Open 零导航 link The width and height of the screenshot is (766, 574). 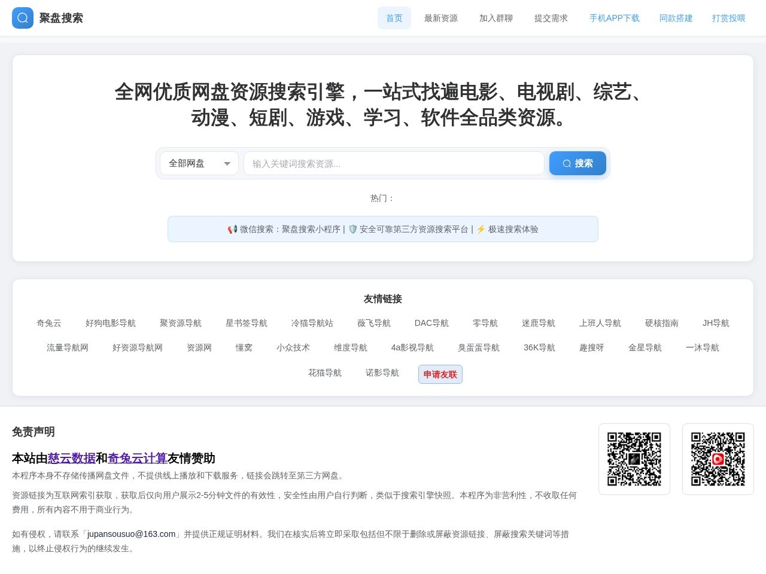click(x=485, y=323)
